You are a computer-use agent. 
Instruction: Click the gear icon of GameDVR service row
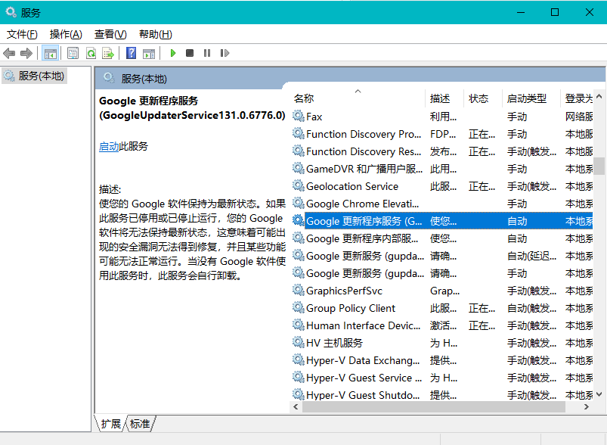tap(298, 168)
